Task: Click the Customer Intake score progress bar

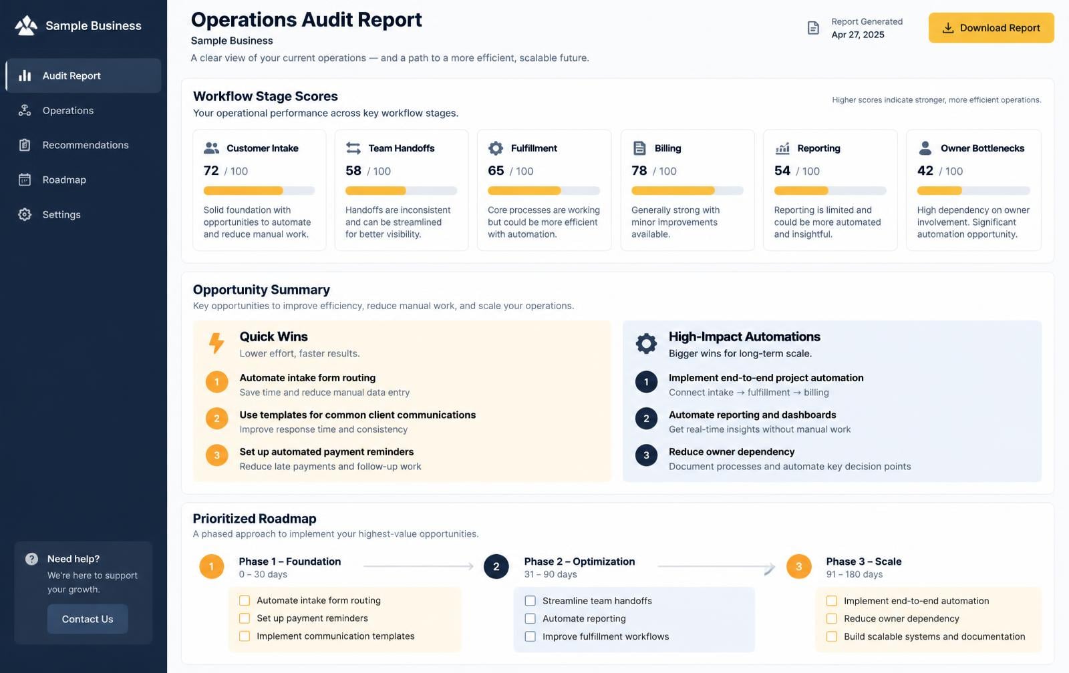Action: [259, 191]
